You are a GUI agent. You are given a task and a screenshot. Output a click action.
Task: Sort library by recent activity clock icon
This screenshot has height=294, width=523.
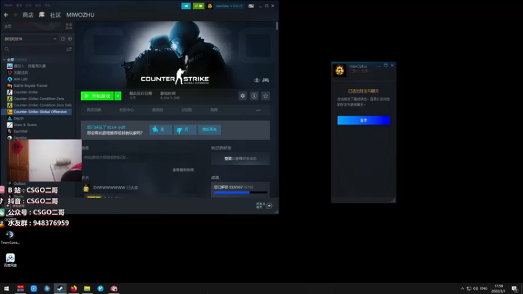point(63,39)
